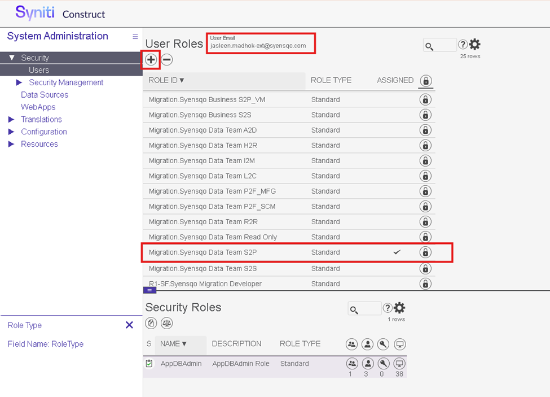Screen dimensions: 550x397
Task: Sort by ROLE ID column header
Action: point(166,80)
